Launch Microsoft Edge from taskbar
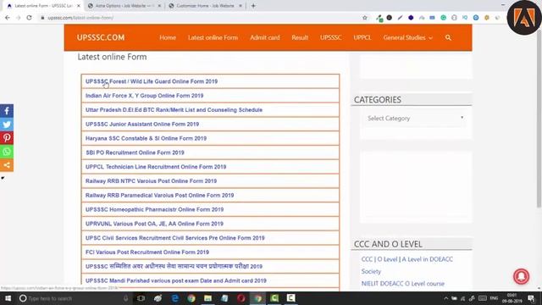This screenshot has height=305, width=542. [x=175, y=298]
